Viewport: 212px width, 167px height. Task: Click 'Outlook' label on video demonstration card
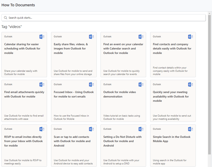(107, 84)
